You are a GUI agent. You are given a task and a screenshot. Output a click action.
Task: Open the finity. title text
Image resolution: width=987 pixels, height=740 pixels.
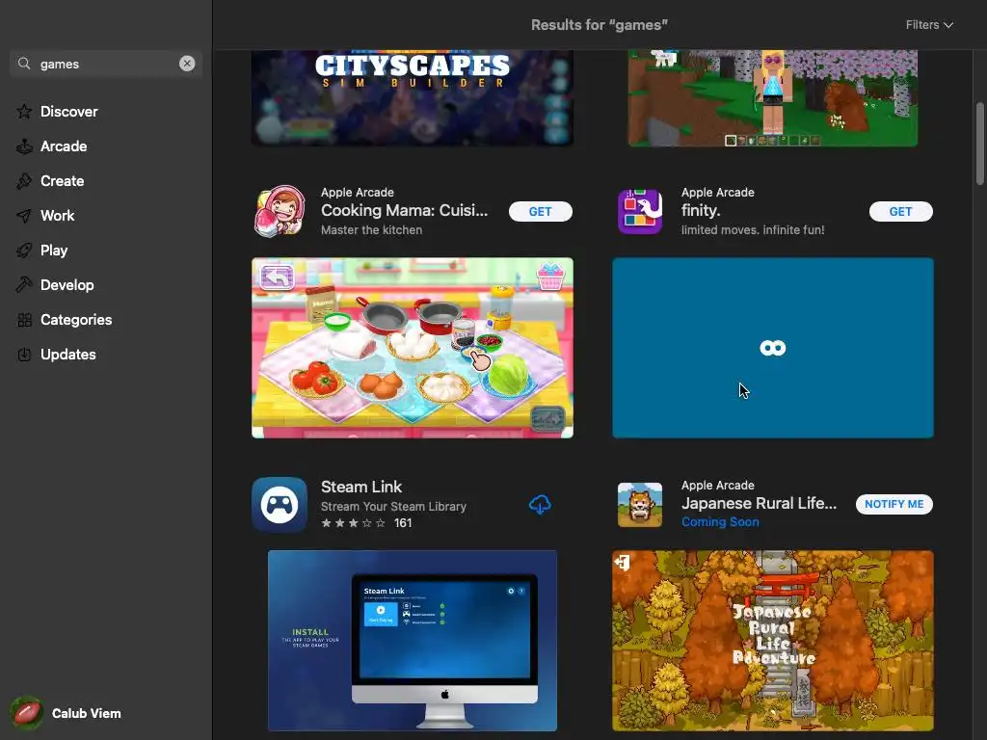(x=701, y=210)
